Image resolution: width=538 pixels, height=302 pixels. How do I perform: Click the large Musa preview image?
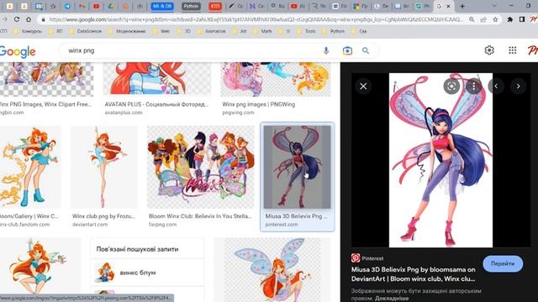coord(440,160)
